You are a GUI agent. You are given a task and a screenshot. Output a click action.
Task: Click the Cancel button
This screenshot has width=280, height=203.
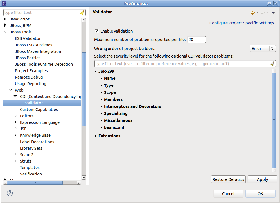click(x=228, y=193)
